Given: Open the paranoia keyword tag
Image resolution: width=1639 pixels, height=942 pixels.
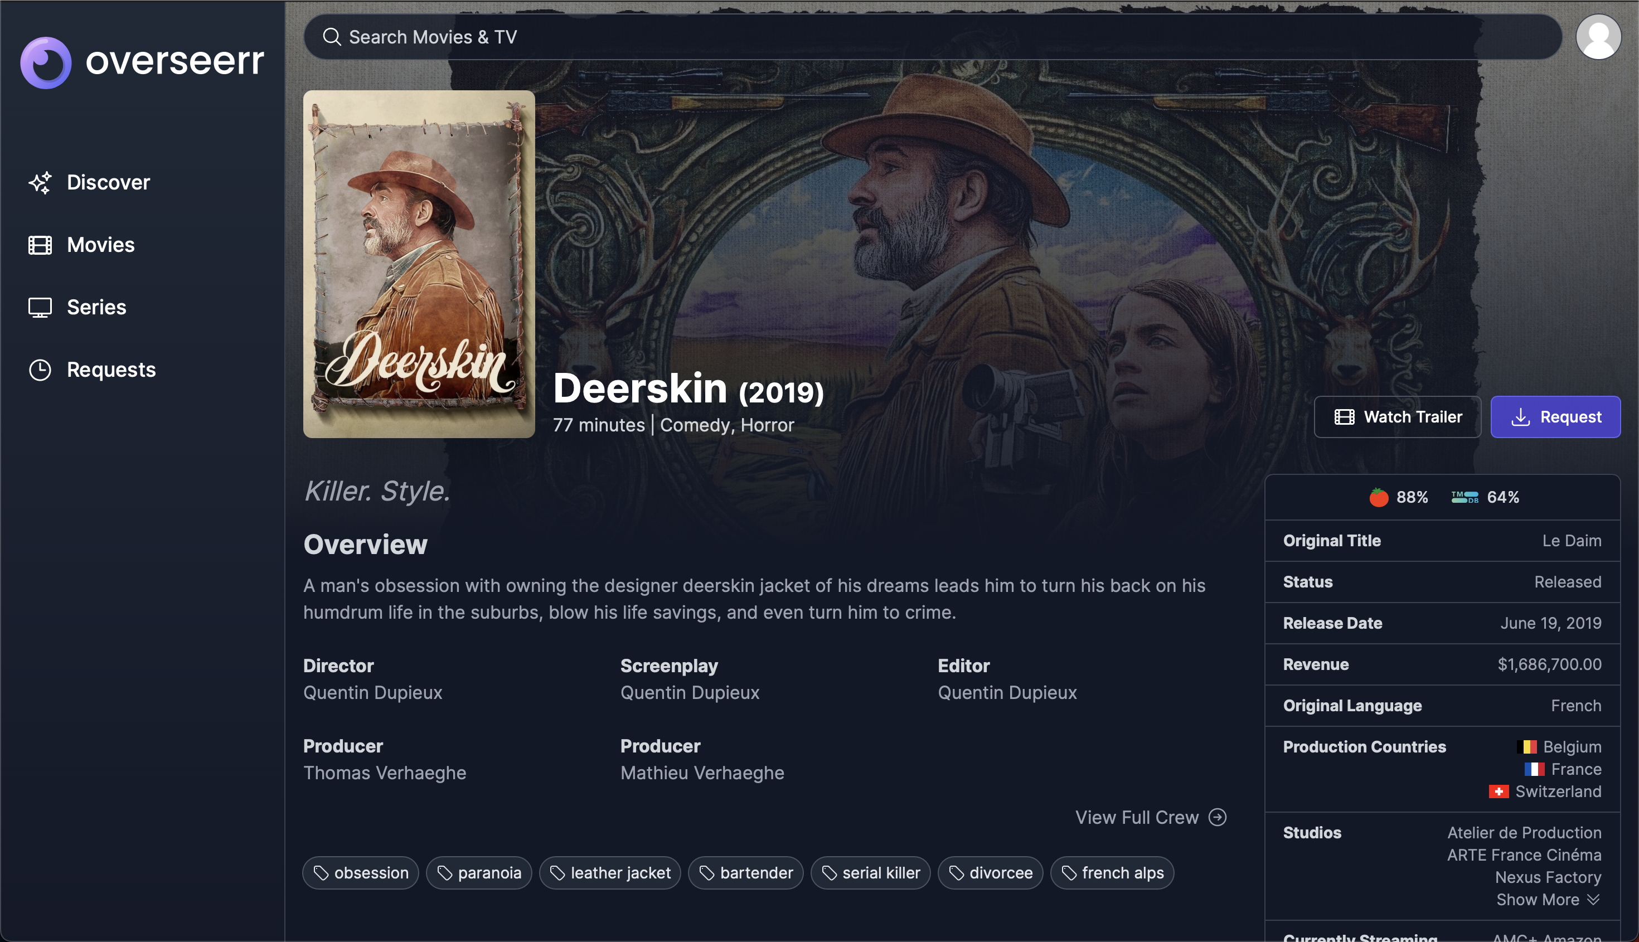Looking at the screenshot, I should [x=479, y=873].
